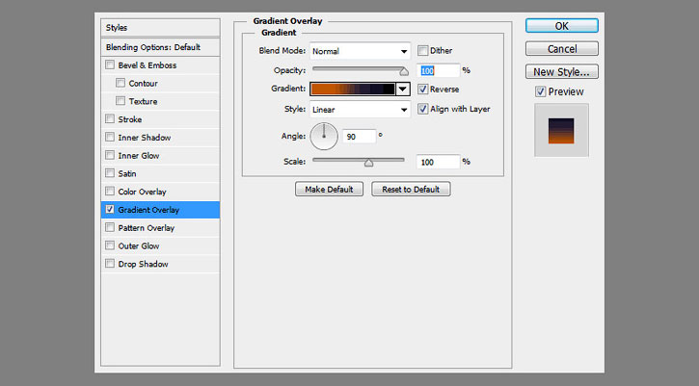Select the Contour sub-option label
The image size is (699, 386).
143,83
